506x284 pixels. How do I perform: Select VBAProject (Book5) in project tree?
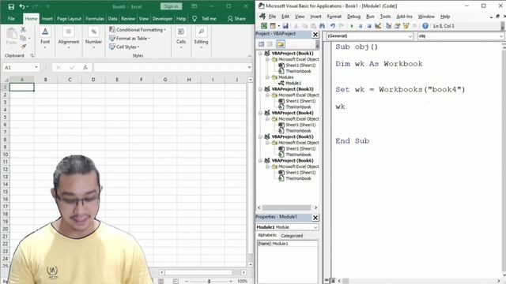point(293,136)
